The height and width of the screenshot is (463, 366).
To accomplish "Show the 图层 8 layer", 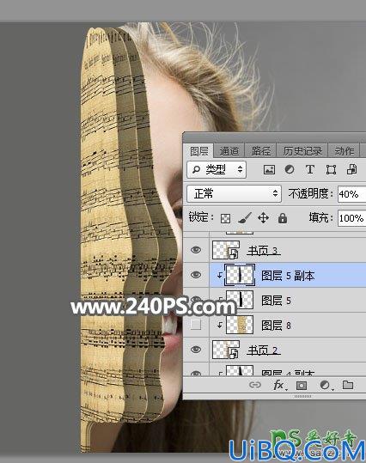I will tap(196, 325).
